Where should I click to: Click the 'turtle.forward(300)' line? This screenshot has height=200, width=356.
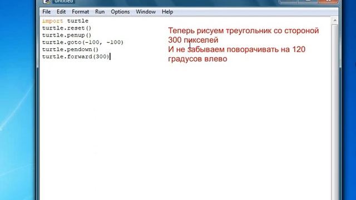pyautogui.click(x=76, y=57)
